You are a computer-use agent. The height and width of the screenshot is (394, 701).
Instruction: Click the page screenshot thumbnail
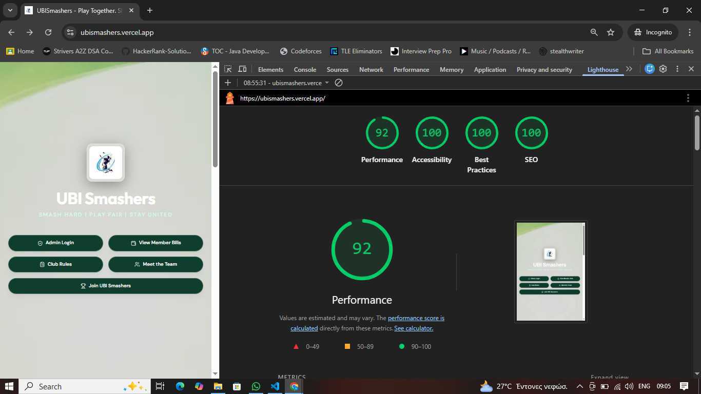coord(551,271)
